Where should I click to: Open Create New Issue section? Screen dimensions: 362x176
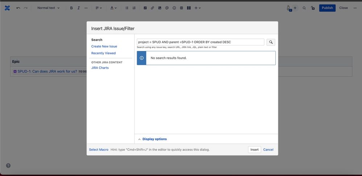(x=104, y=46)
